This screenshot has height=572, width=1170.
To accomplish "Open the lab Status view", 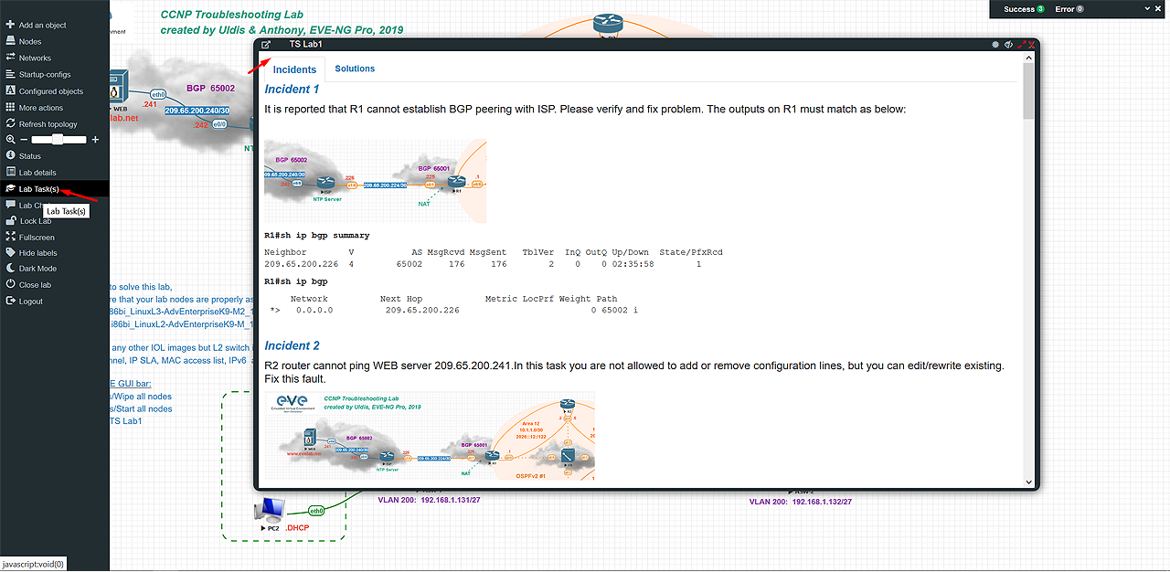I will (x=29, y=156).
